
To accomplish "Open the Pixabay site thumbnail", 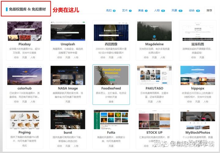I will click(24, 31).
